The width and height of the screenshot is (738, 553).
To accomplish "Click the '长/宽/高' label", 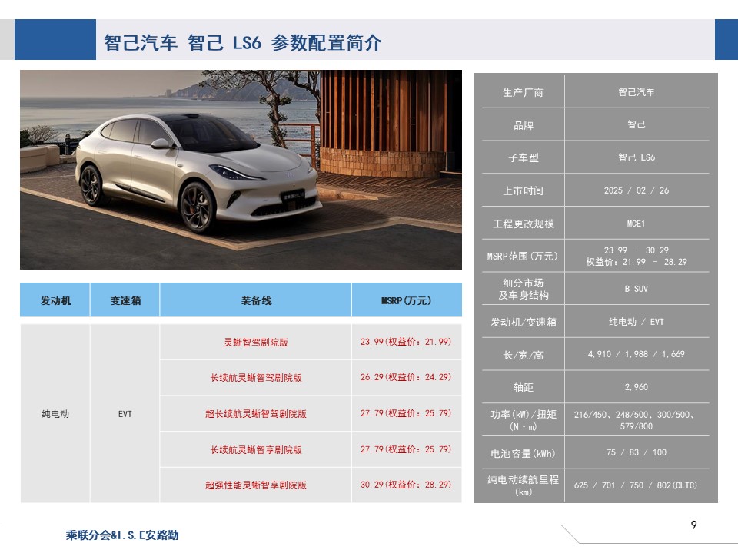I will point(523,355).
